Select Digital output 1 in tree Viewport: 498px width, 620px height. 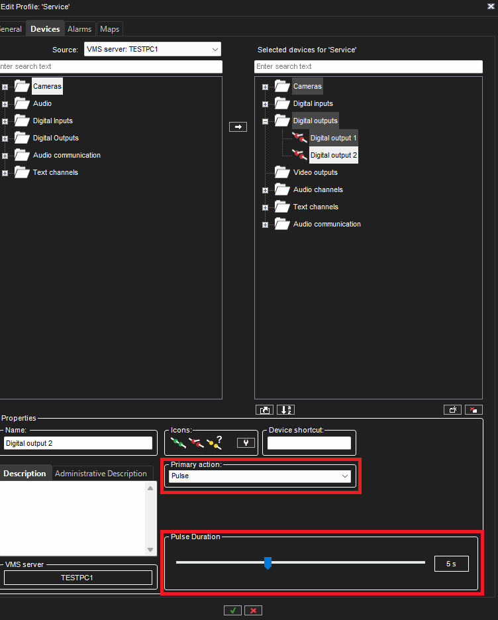tap(333, 138)
